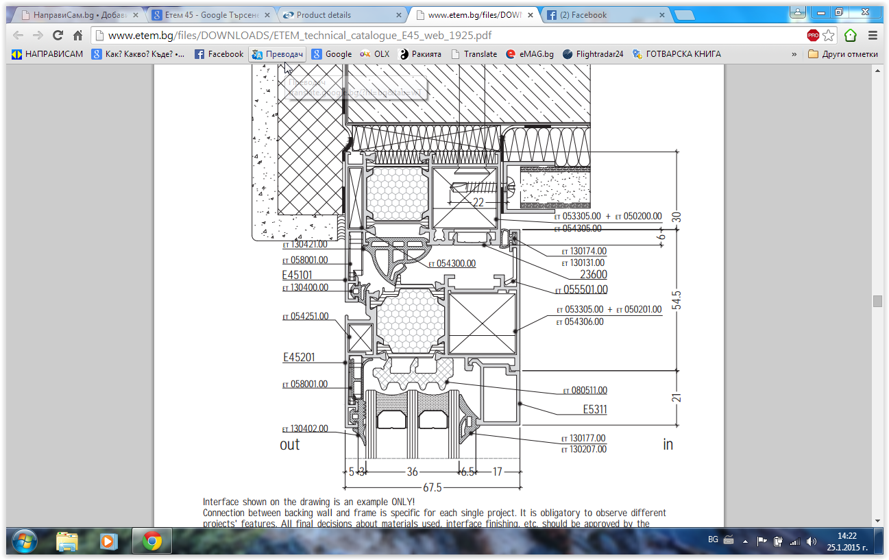Reload the PDF page in Chrome
This screenshot has width=889, height=560.
[x=58, y=36]
